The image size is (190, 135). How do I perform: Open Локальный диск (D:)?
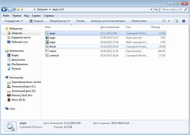pyautogui.click(x=23, y=91)
